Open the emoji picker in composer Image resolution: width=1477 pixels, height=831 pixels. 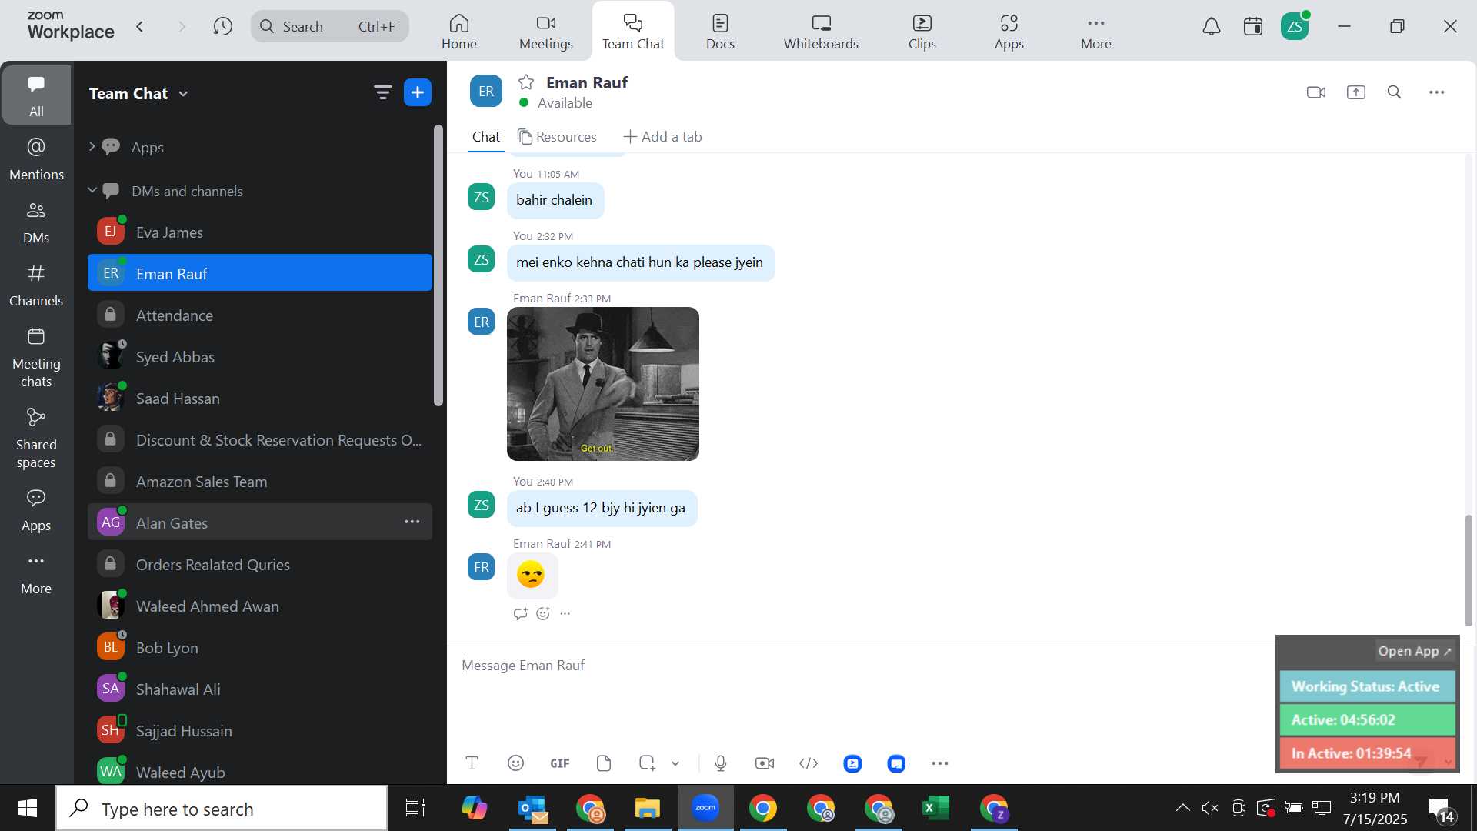[x=516, y=763]
